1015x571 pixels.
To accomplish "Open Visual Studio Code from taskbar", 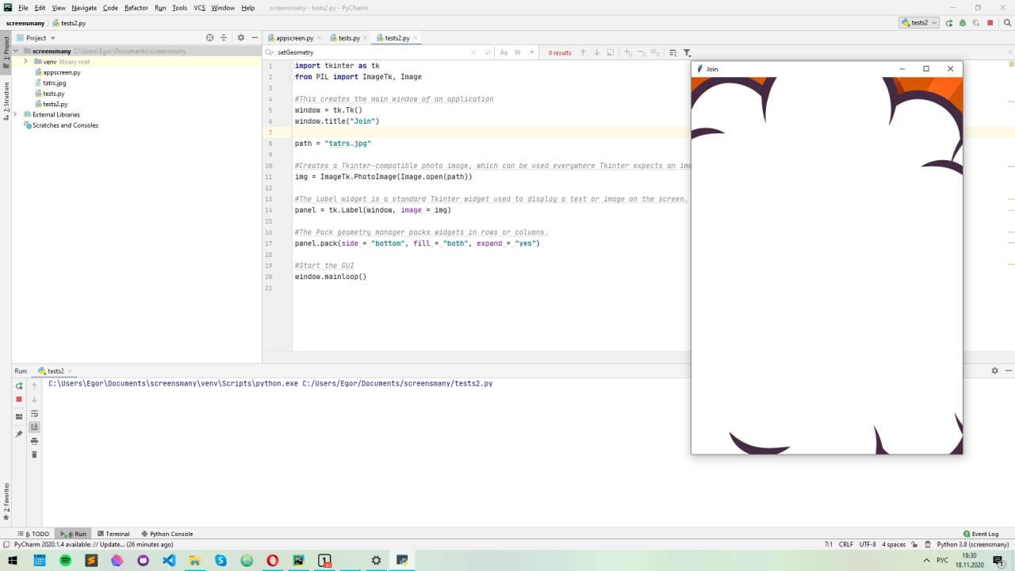I will pyautogui.click(x=169, y=561).
